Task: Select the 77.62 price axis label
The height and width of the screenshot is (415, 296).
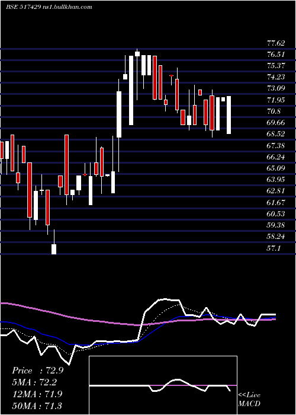Action: point(276,43)
